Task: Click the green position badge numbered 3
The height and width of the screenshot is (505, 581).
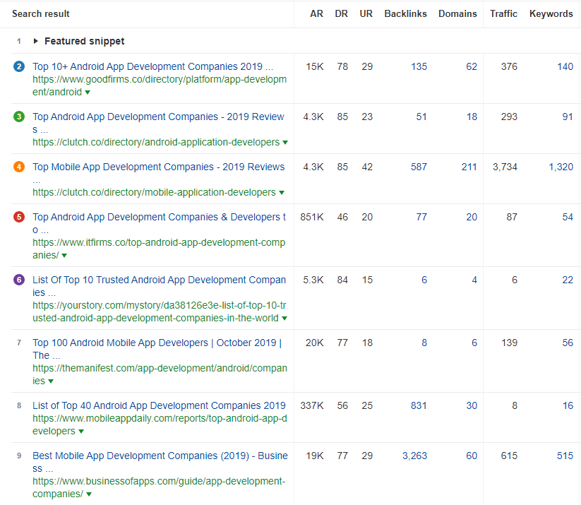Action: (x=18, y=117)
